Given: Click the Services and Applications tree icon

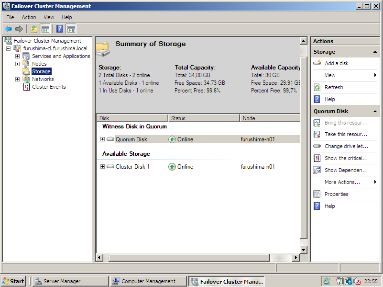Looking at the screenshot, I should [x=26, y=56].
